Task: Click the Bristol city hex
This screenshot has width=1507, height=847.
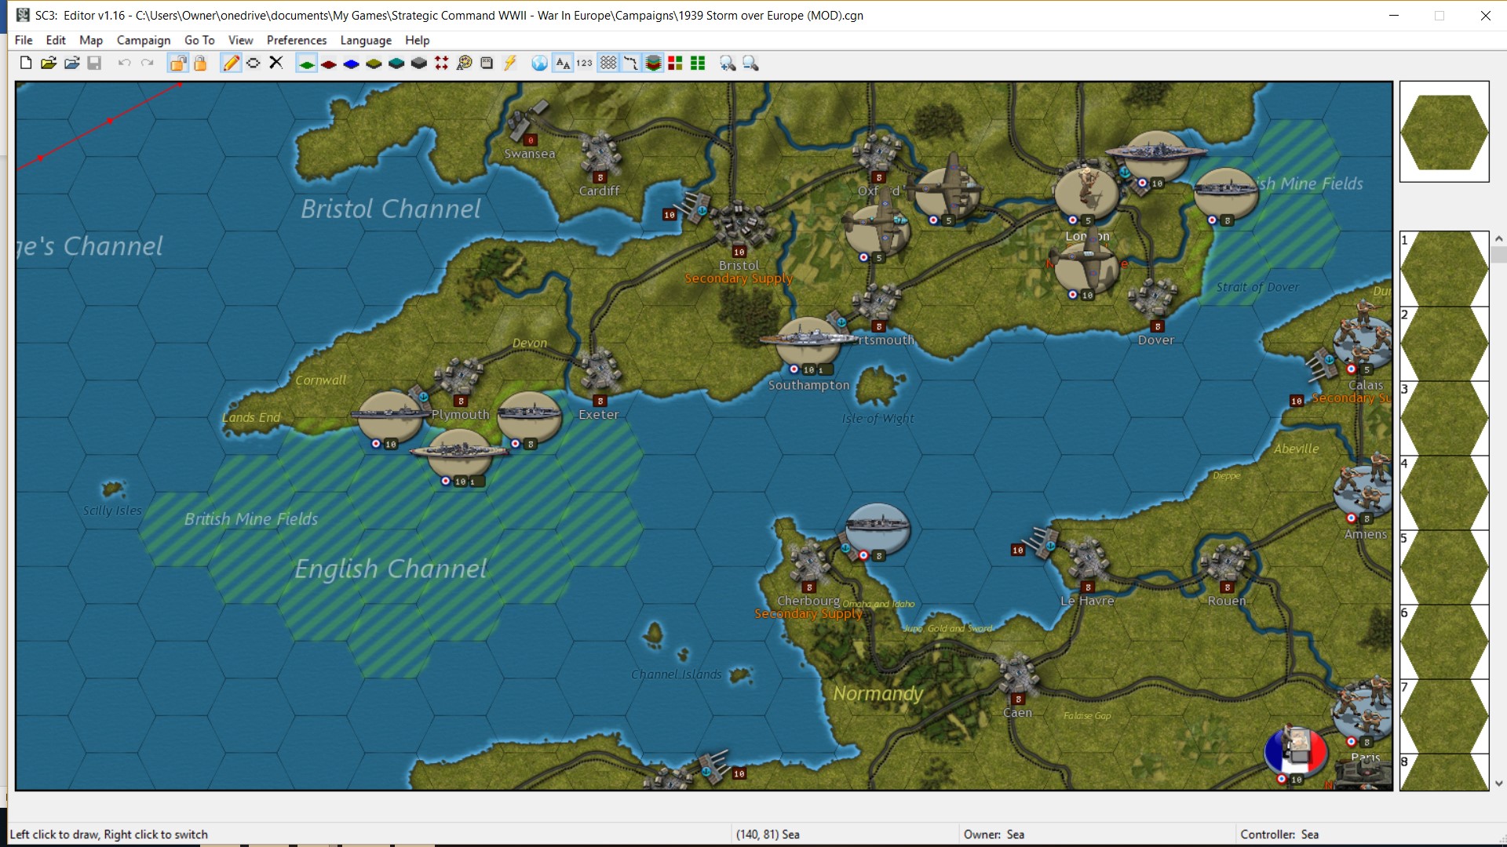Action: [x=739, y=227]
